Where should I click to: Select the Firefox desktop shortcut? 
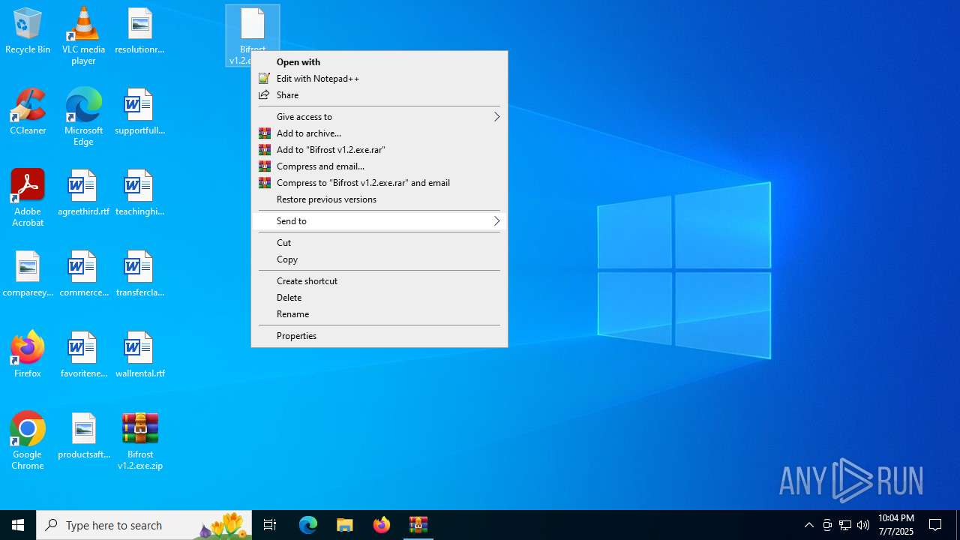click(x=28, y=353)
